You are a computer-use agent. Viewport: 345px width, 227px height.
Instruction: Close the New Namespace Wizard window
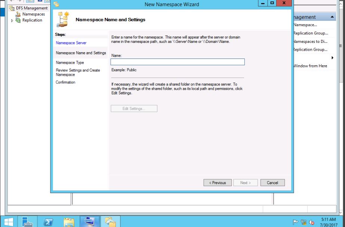click(284, 3)
